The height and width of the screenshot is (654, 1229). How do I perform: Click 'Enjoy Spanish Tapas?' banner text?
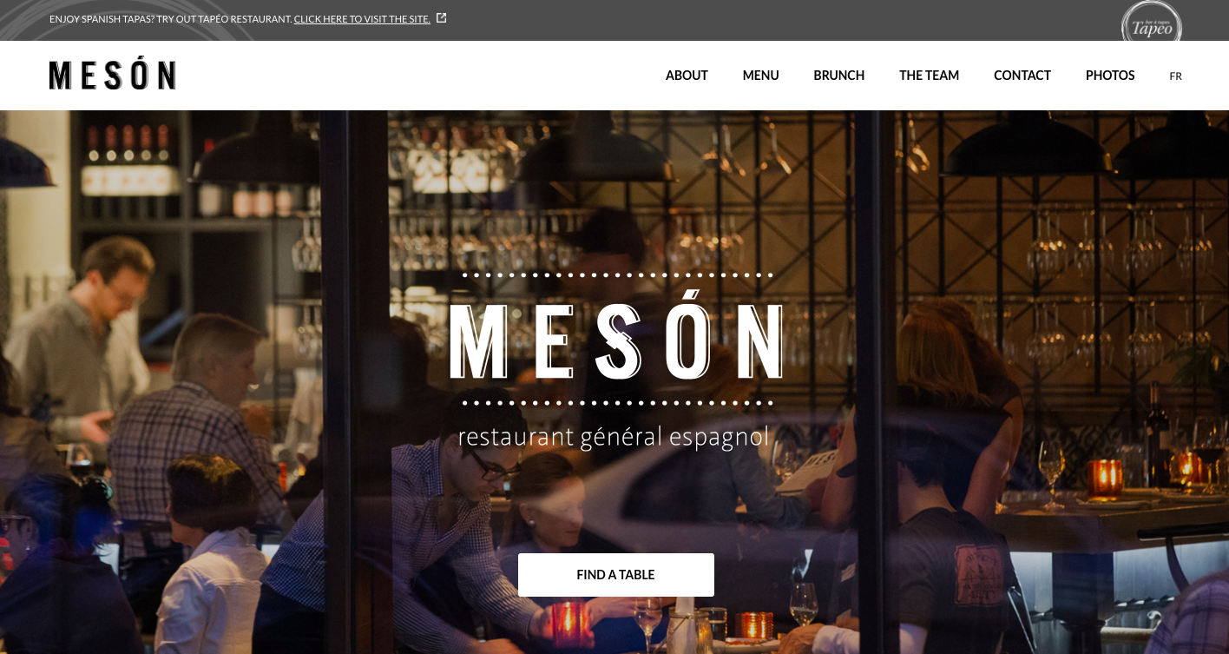click(x=102, y=19)
